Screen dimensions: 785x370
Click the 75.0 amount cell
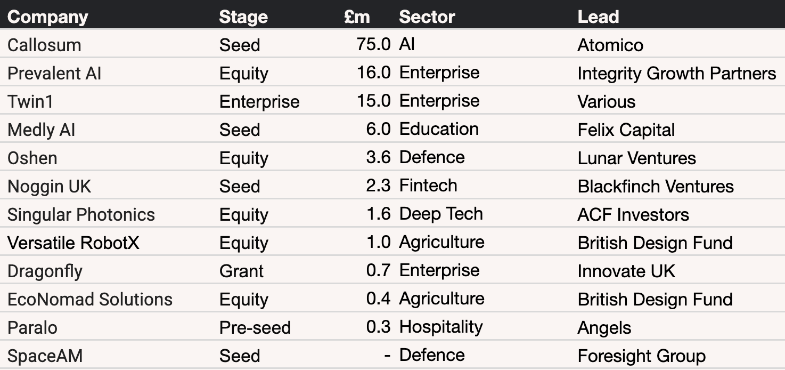374,44
